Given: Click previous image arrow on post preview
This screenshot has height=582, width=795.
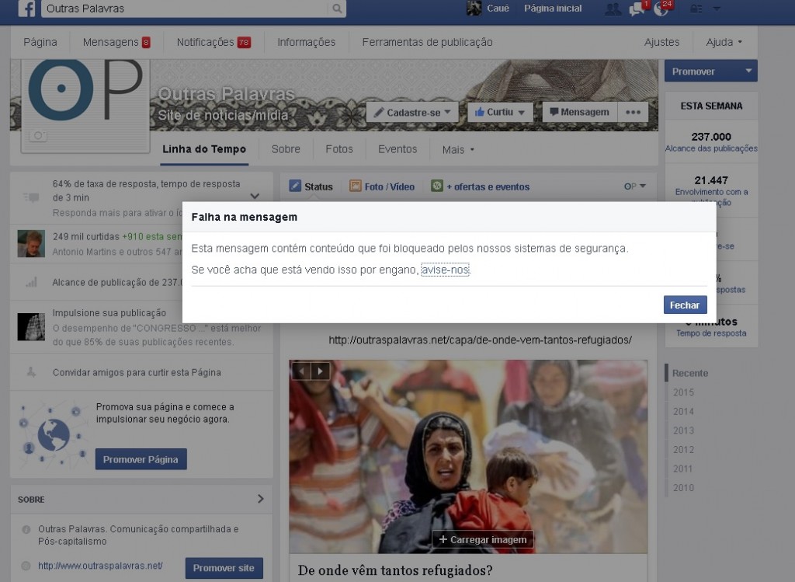Looking at the screenshot, I should [301, 371].
